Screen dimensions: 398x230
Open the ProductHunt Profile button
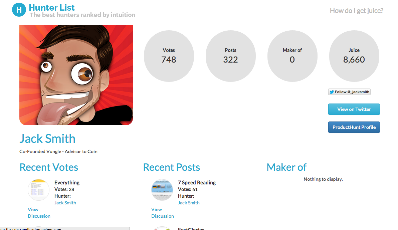click(354, 127)
